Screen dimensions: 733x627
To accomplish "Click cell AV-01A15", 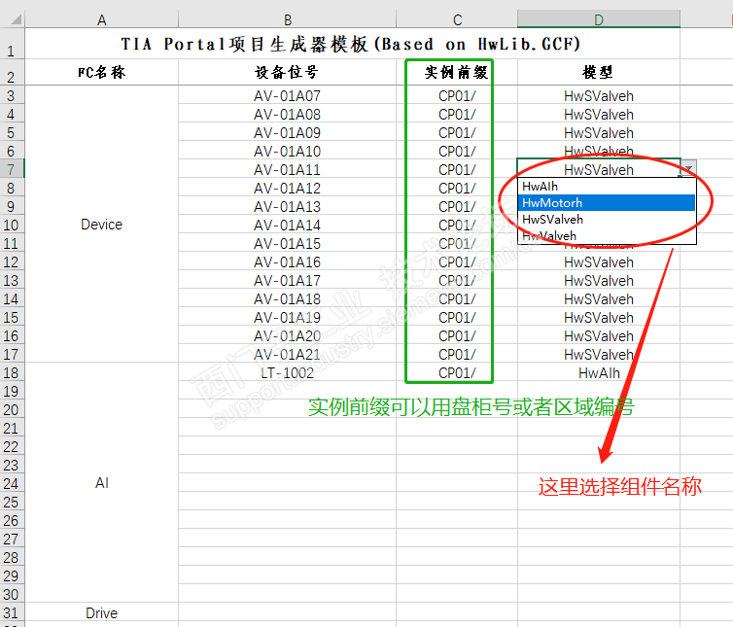I will [287, 243].
